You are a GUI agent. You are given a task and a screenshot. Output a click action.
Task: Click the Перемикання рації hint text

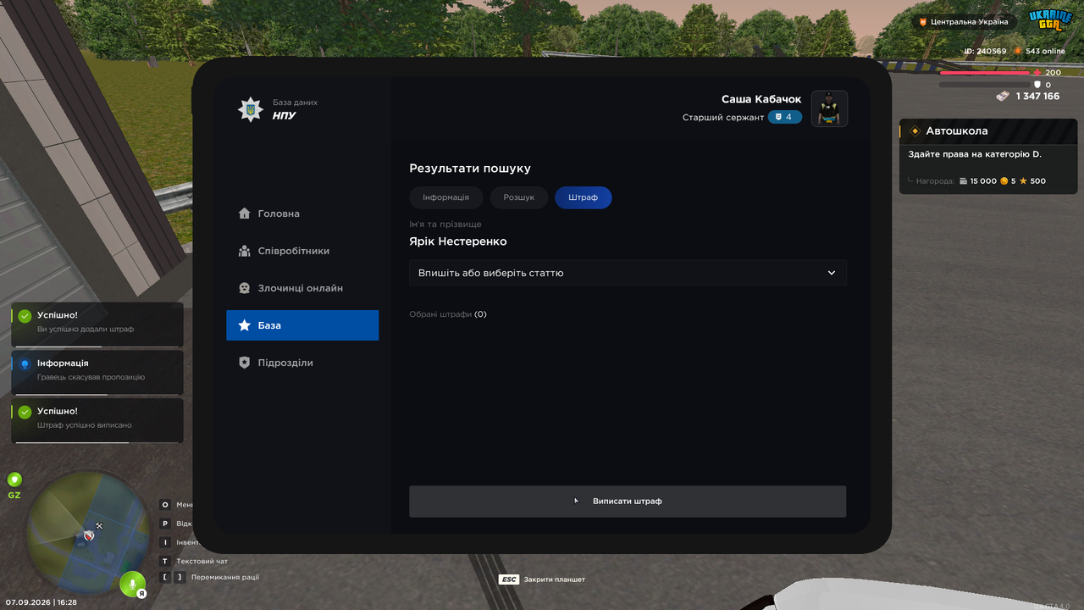point(226,578)
